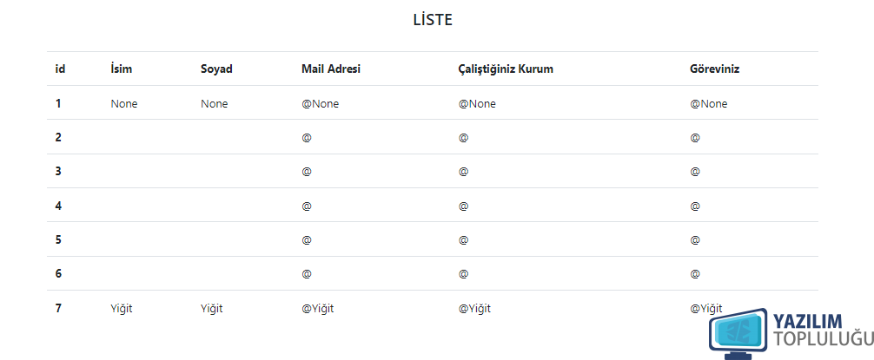
Task: Select row id 3 cell
Action: coord(58,172)
